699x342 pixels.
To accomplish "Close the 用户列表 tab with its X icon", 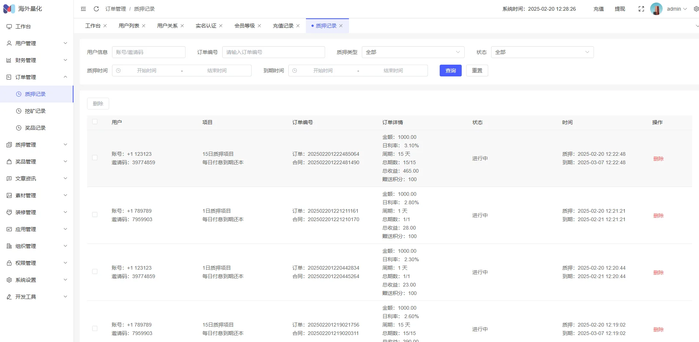I will click(x=144, y=26).
